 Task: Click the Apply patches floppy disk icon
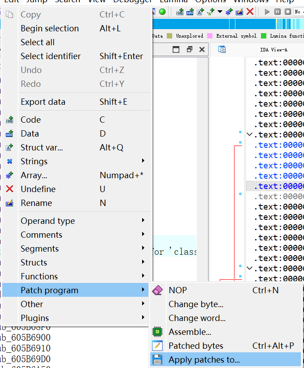pos(157,359)
